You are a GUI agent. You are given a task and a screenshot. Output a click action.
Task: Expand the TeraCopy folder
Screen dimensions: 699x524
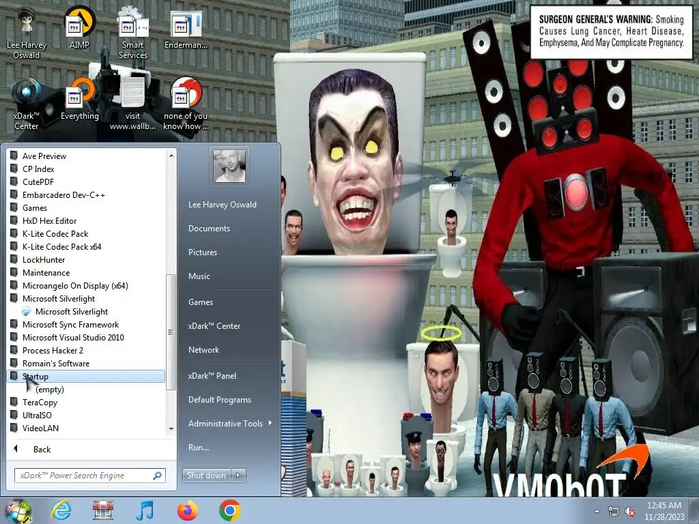pos(85,402)
